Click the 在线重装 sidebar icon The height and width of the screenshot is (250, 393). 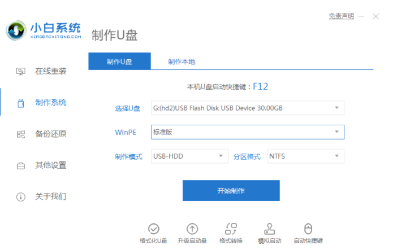point(21,71)
